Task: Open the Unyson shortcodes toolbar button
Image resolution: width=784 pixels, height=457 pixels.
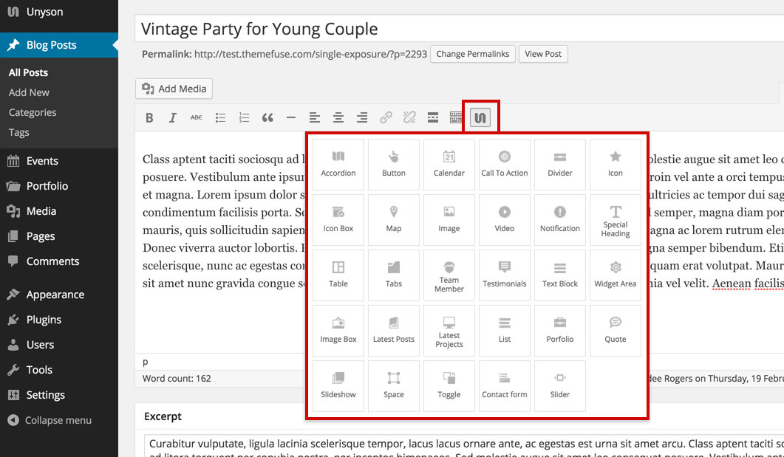Action: [480, 118]
